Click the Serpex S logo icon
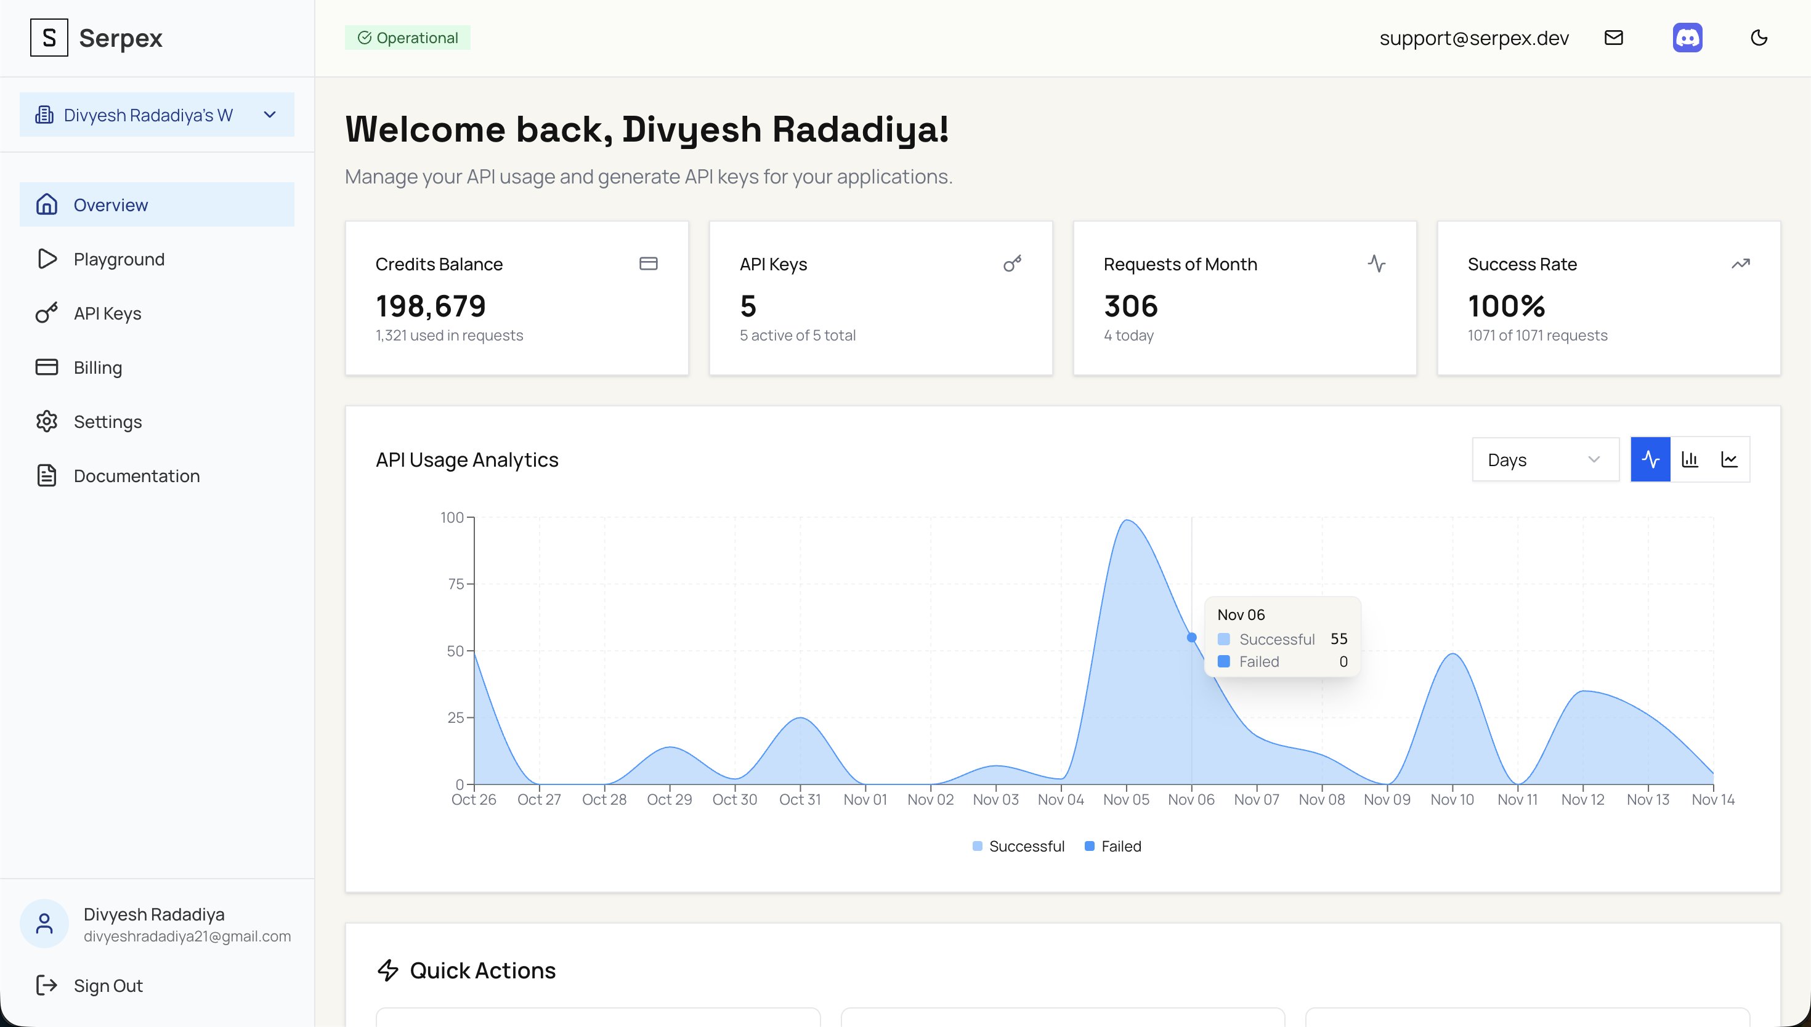This screenshot has height=1027, width=1811. tap(49, 38)
